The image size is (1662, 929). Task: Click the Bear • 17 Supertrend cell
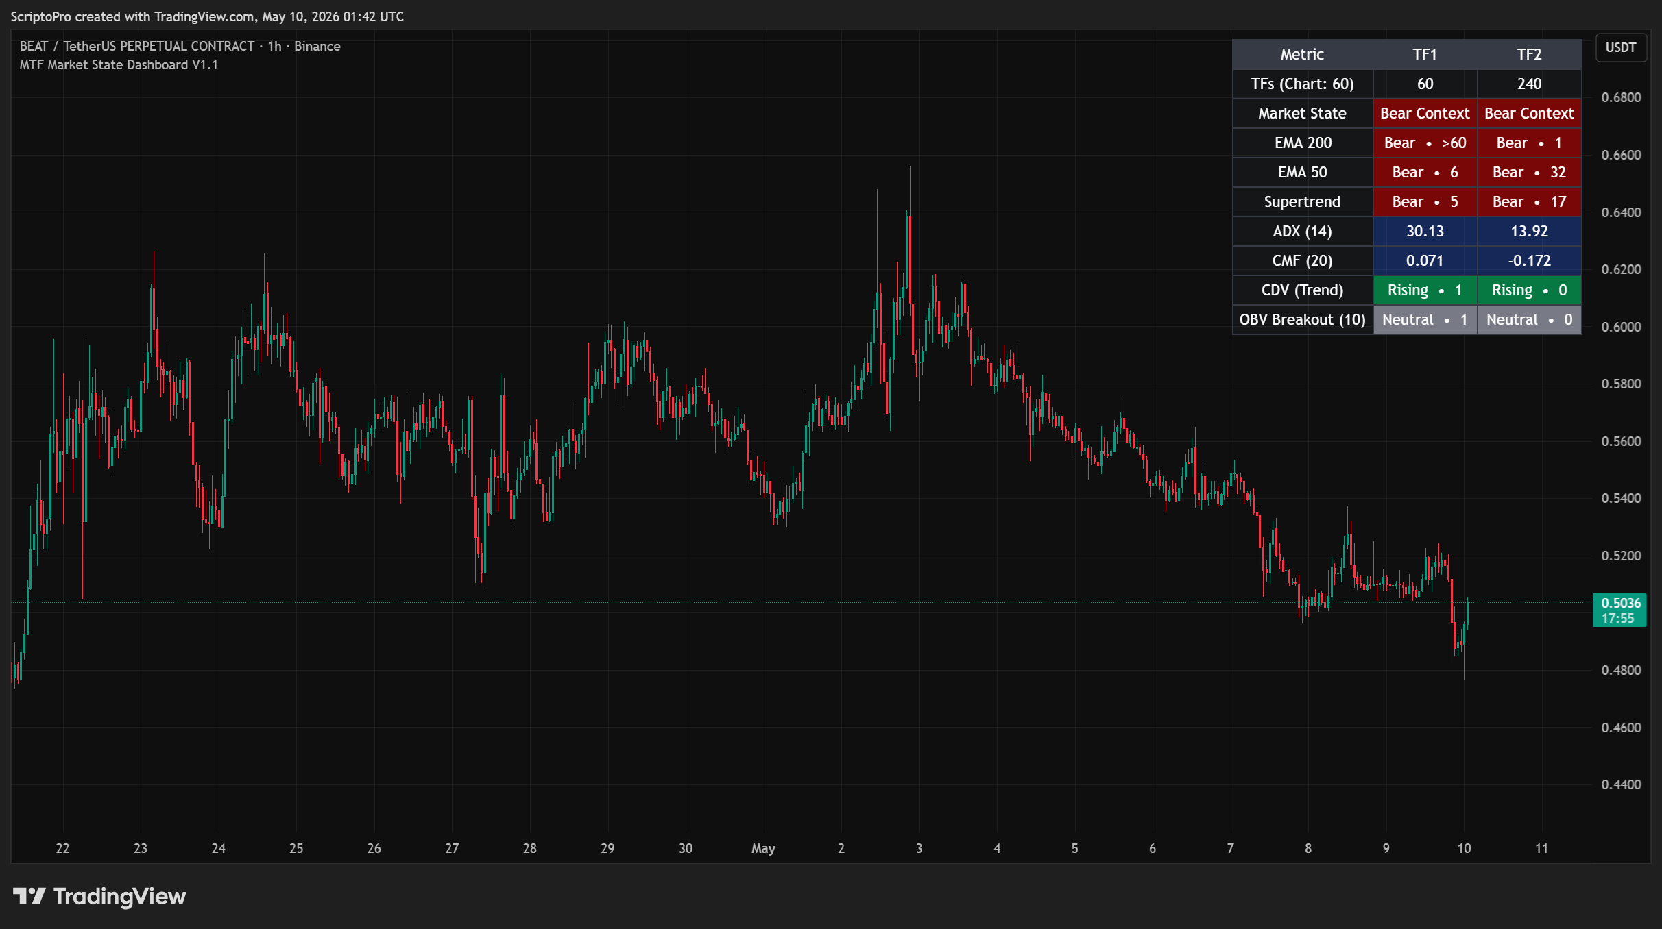tap(1529, 201)
